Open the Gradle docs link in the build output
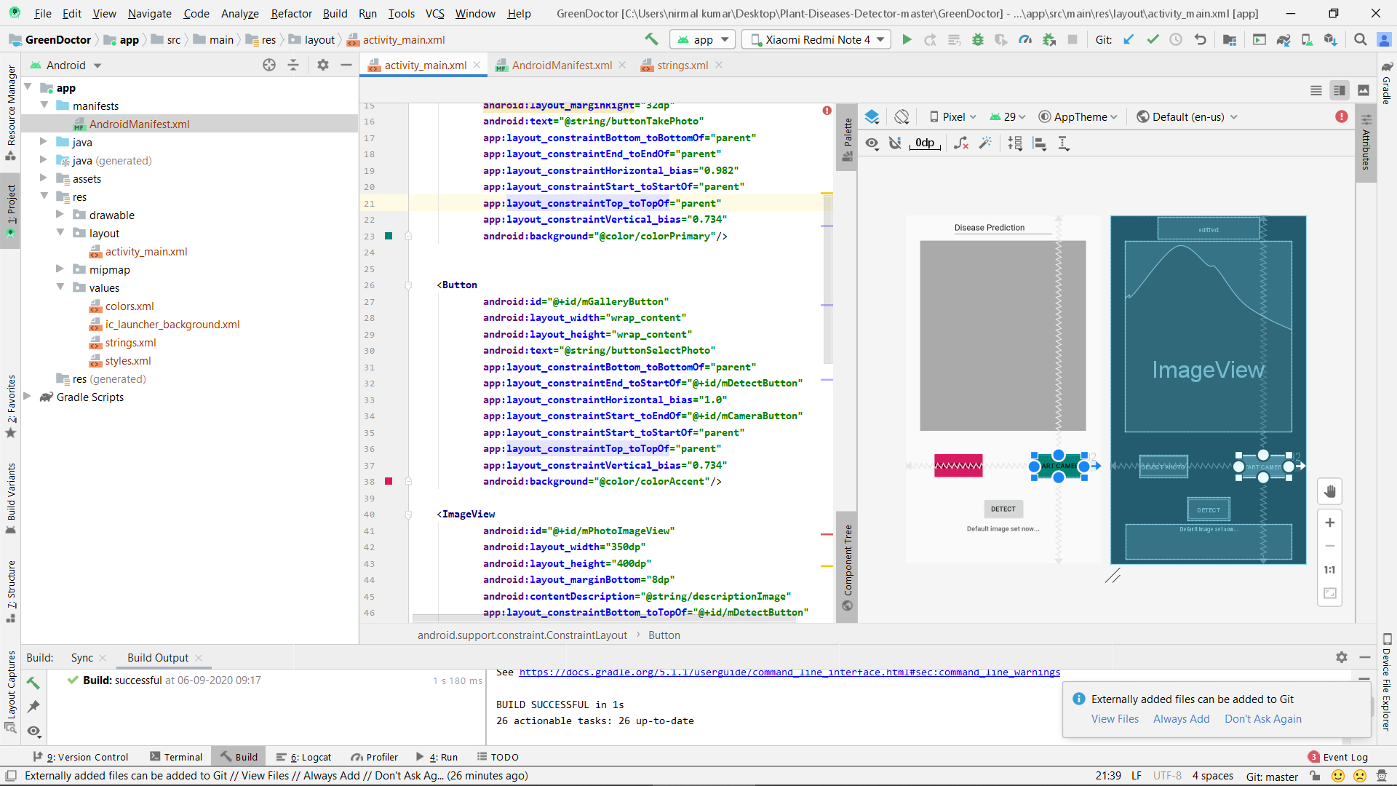This screenshot has height=786, width=1397. pyautogui.click(x=789, y=672)
